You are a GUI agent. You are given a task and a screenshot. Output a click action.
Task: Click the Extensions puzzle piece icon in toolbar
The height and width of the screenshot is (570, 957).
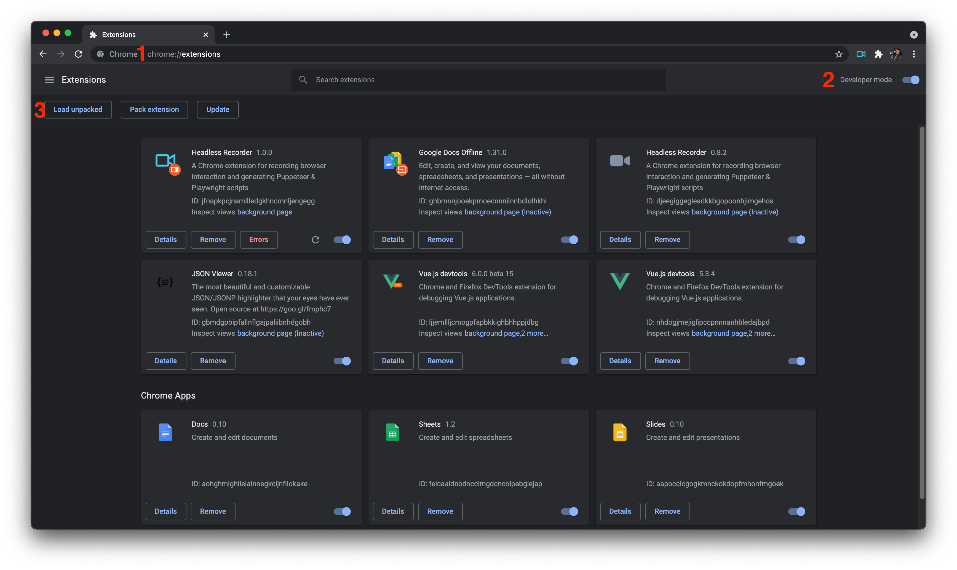(x=878, y=53)
